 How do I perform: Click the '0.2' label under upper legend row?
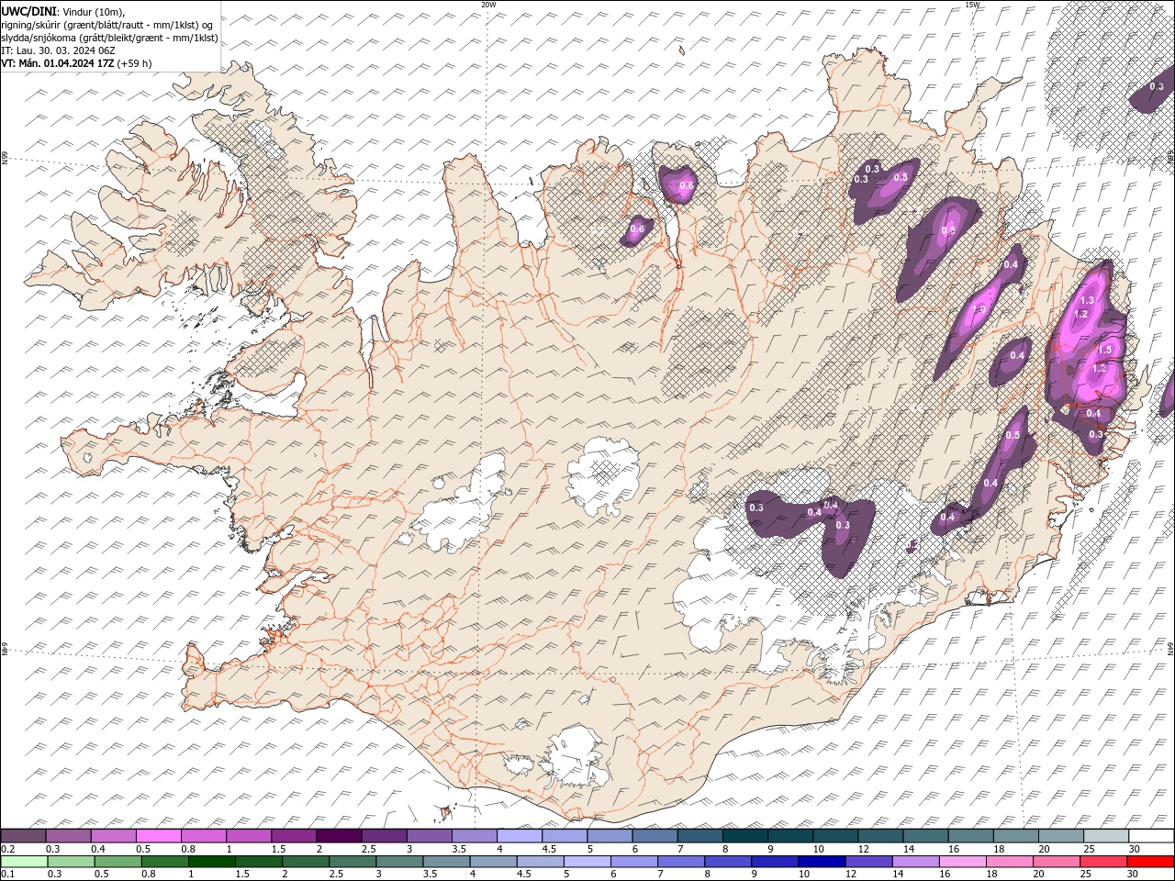pyautogui.click(x=7, y=849)
